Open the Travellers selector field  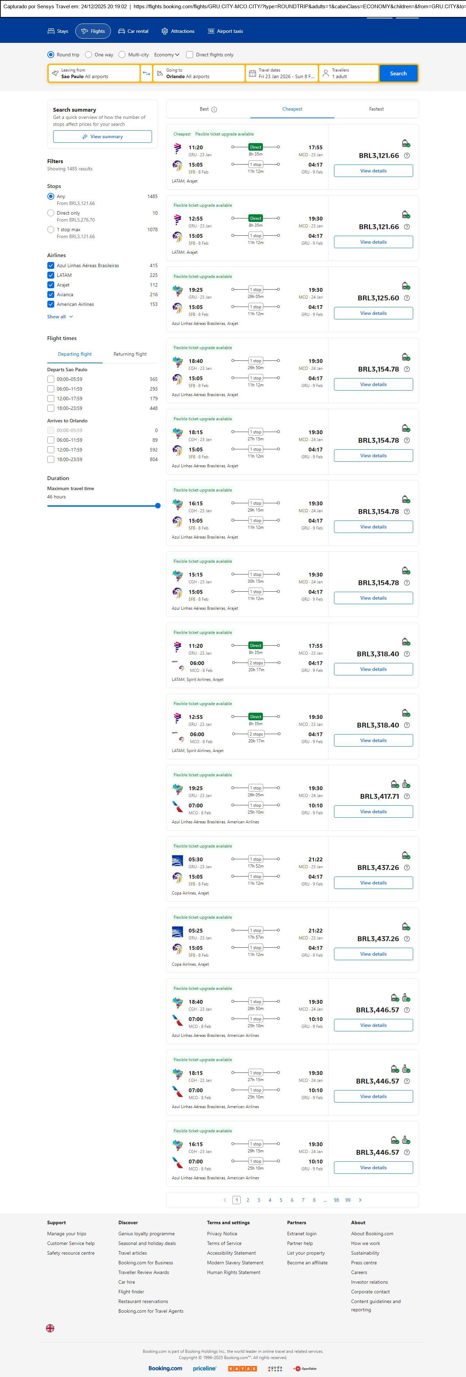coord(349,73)
